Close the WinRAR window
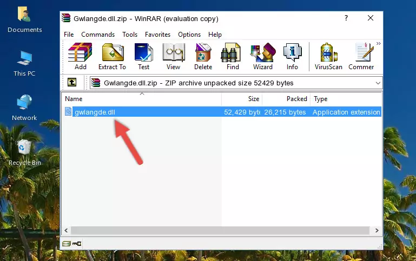416x261 pixels. 371,18
